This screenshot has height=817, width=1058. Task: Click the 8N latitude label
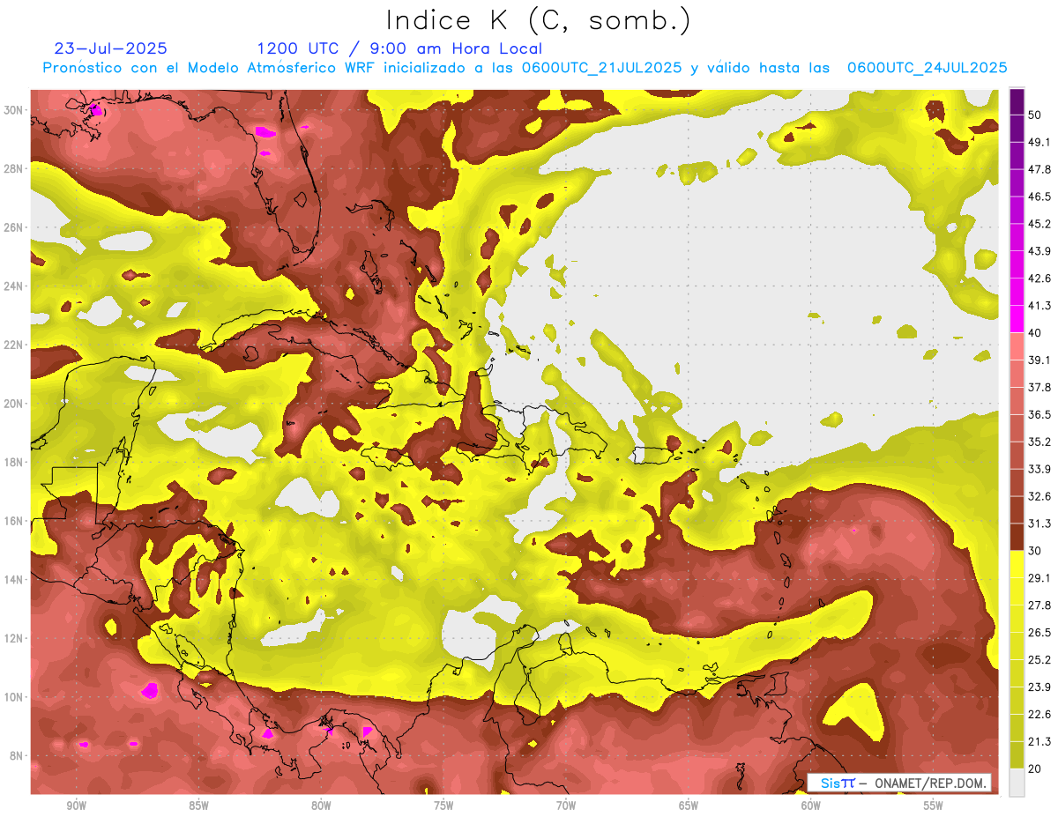[15, 755]
